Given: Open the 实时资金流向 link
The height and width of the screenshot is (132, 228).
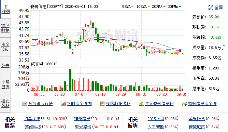Looking at the screenshot, I should click(79, 104).
